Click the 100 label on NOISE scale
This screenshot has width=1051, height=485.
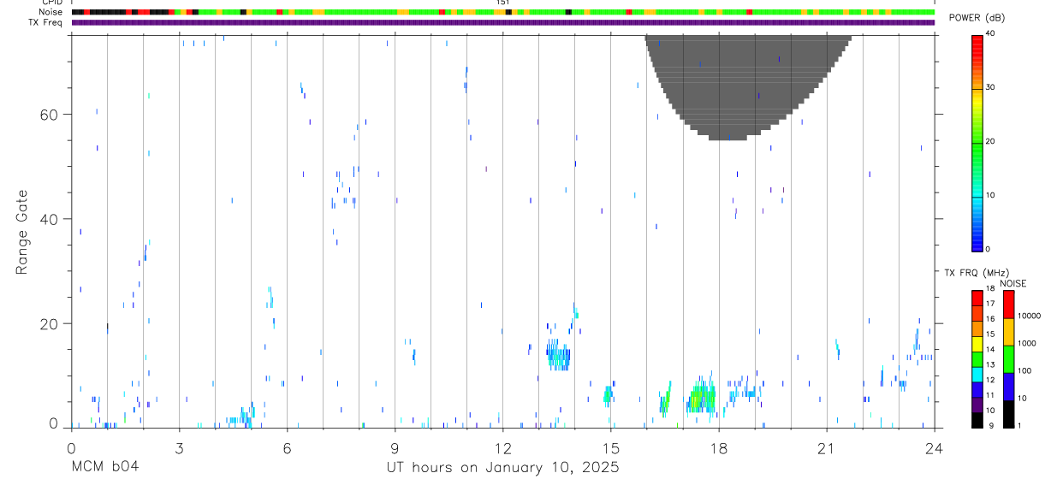click(1025, 370)
